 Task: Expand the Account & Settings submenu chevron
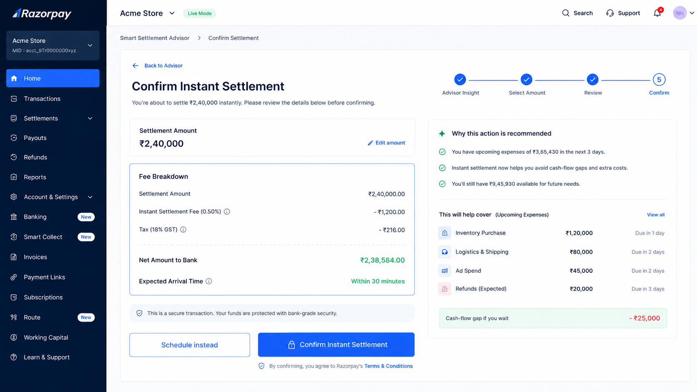click(x=90, y=197)
